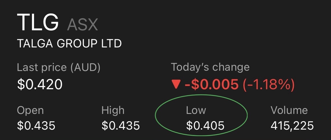Click the Low label

click(196, 110)
